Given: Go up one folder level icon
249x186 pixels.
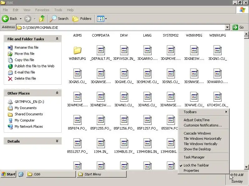Looking at the screenshot, I should 42,19.
